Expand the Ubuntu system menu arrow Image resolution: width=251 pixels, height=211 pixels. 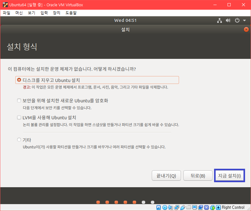point(244,20)
